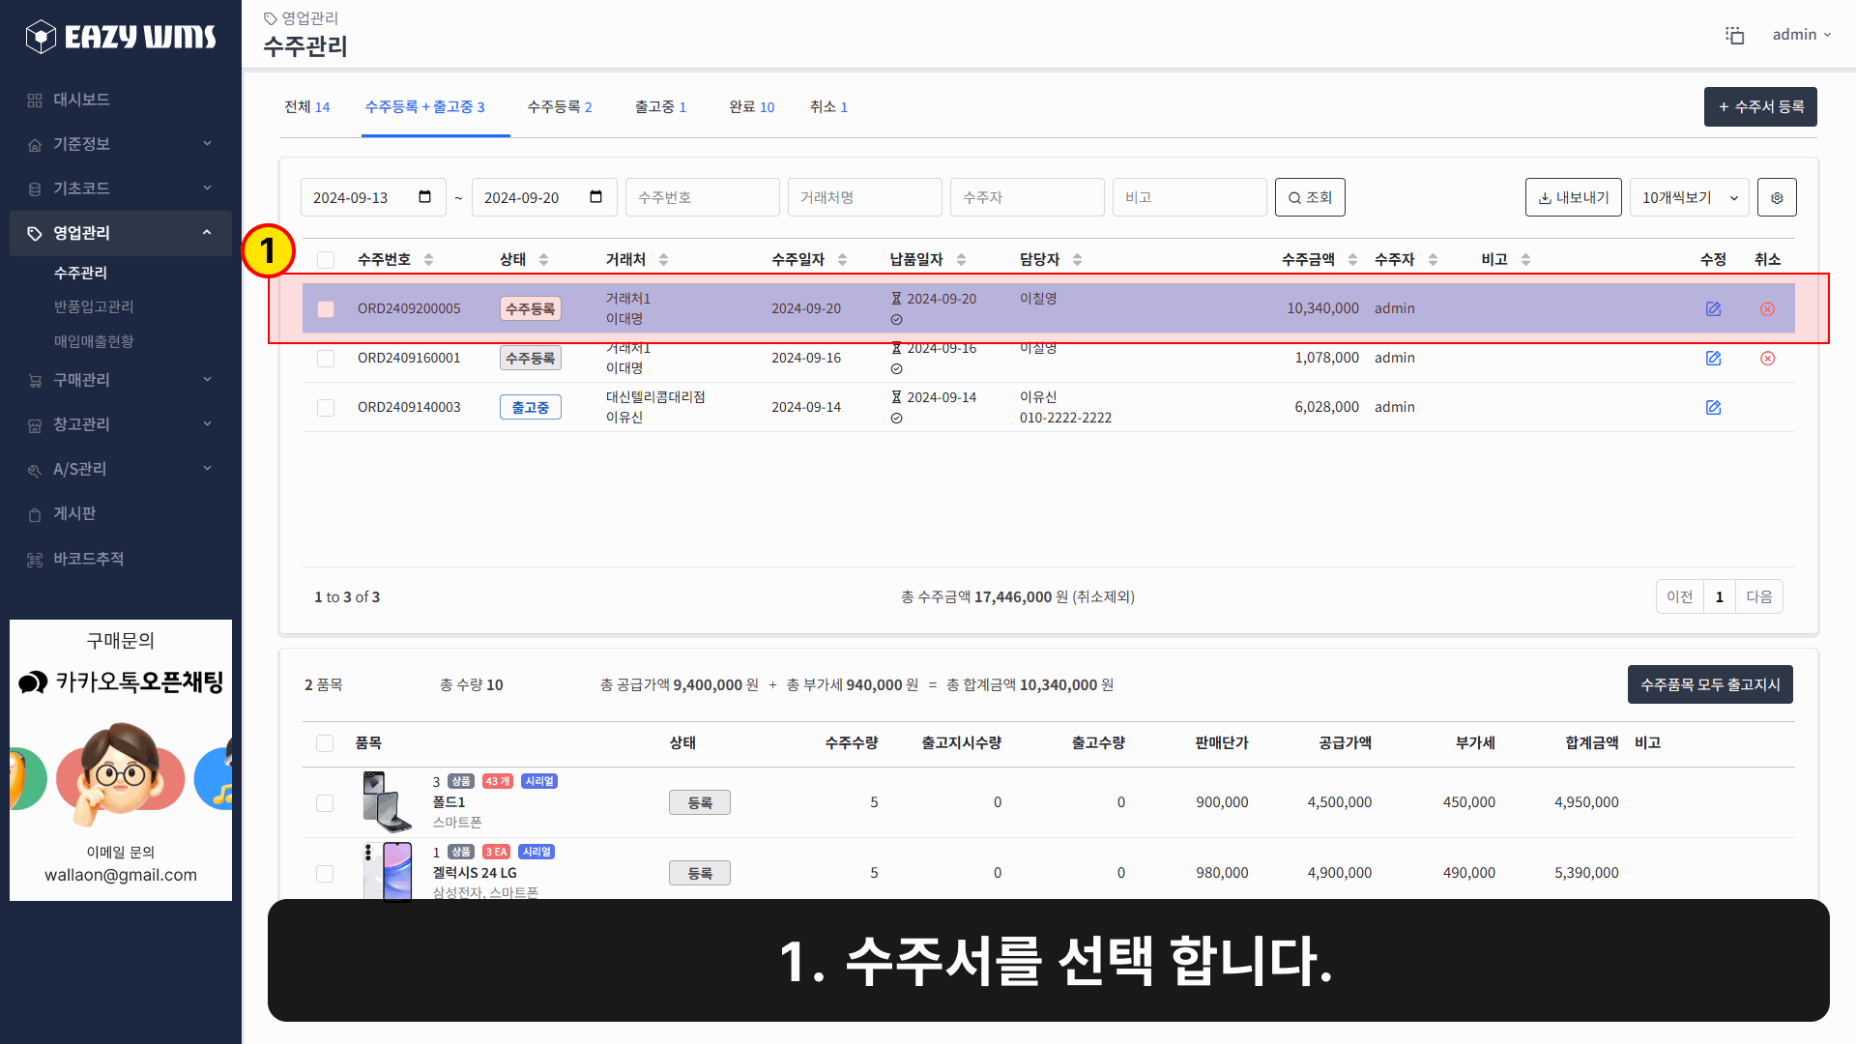Switch to the 출고중 tab
Image resolution: width=1856 pixels, height=1044 pixels.
tap(660, 106)
